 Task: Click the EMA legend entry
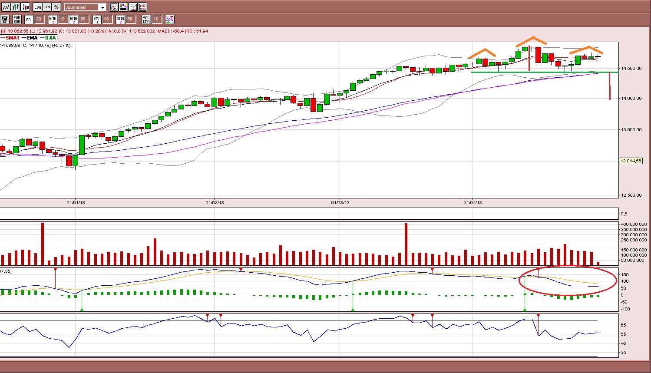30,38
